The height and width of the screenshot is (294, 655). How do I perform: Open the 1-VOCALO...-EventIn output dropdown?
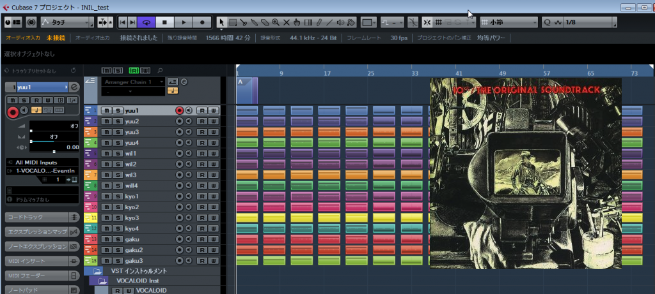(42, 171)
